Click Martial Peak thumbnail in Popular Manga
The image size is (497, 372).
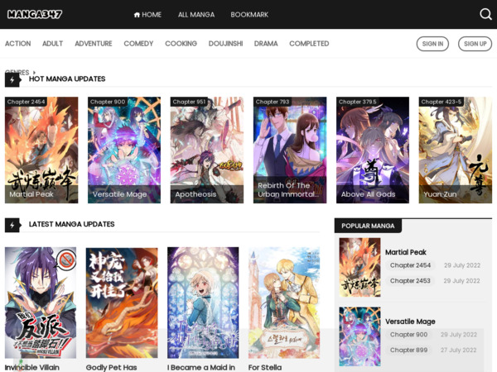pos(359,267)
